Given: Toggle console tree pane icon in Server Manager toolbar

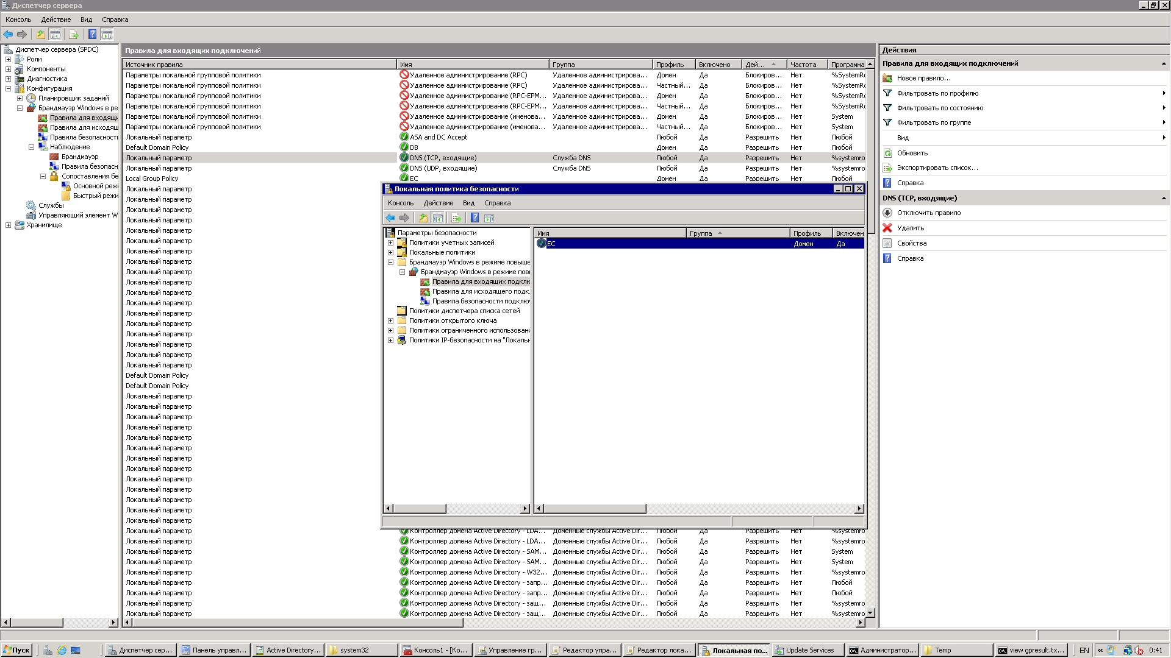Looking at the screenshot, I should click(55, 35).
